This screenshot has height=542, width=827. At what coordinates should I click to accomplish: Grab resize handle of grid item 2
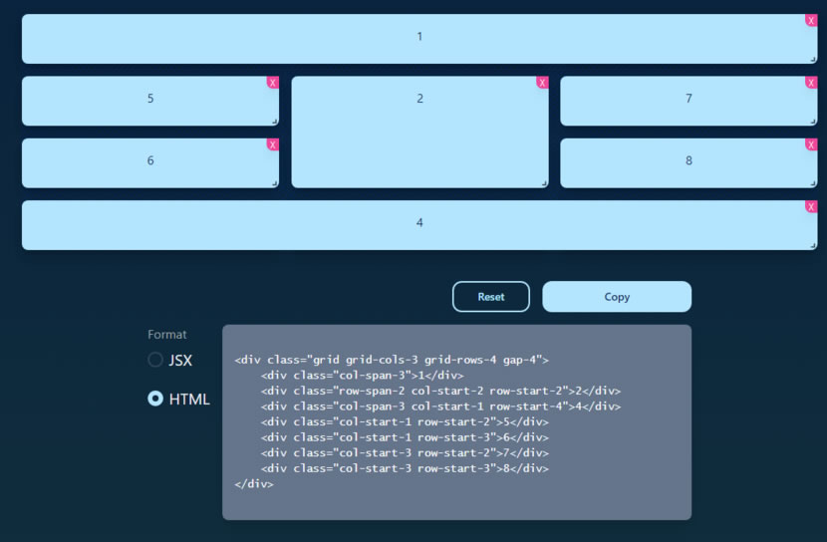pyautogui.click(x=544, y=183)
